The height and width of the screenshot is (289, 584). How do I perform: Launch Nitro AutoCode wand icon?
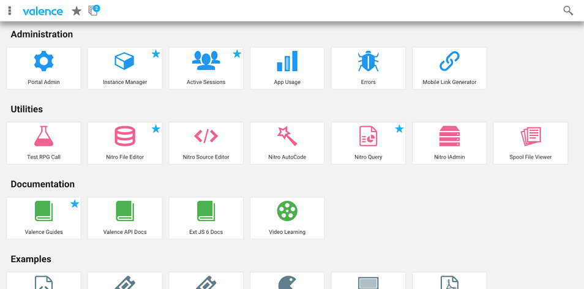point(287,136)
